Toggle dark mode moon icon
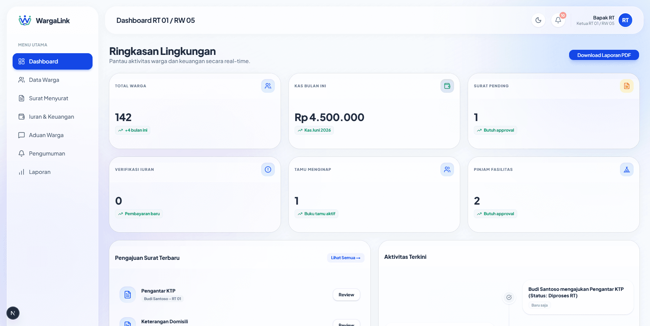This screenshot has width=650, height=326. 538,20
